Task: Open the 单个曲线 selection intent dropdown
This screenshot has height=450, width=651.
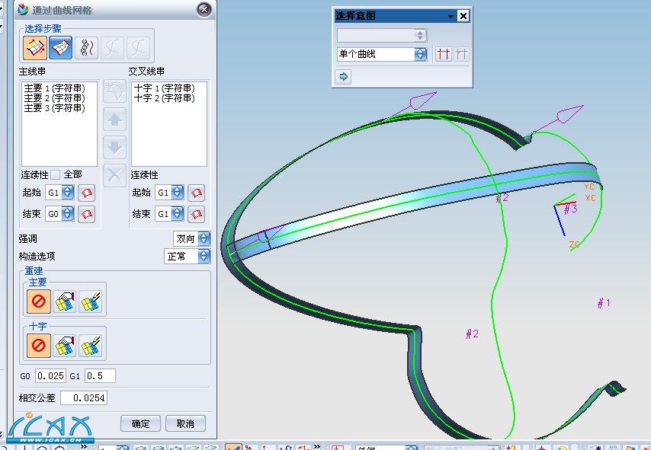Action: [x=420, y=55]
